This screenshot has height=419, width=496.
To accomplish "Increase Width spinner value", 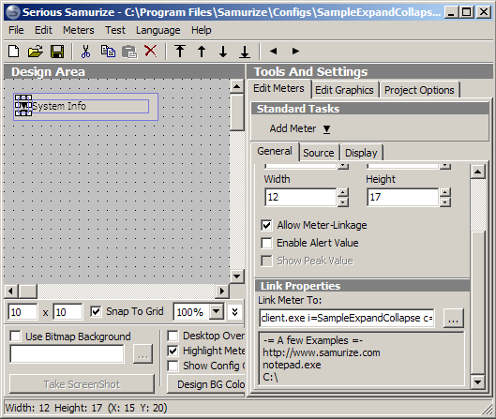I will point(343,192).
